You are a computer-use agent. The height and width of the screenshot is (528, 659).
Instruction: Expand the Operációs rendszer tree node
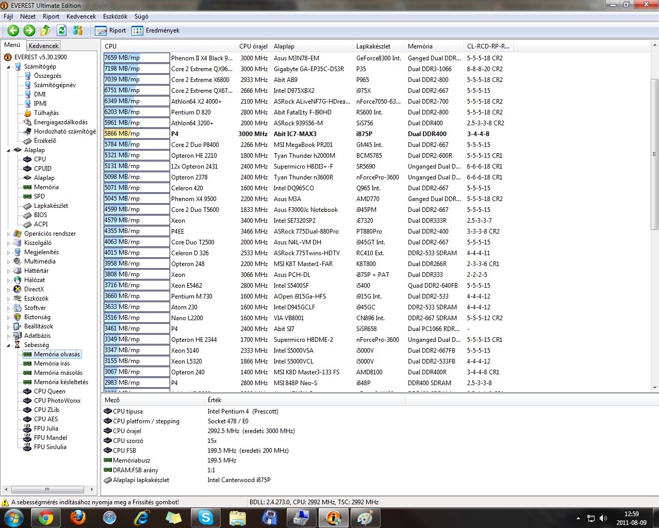(9, 234)
